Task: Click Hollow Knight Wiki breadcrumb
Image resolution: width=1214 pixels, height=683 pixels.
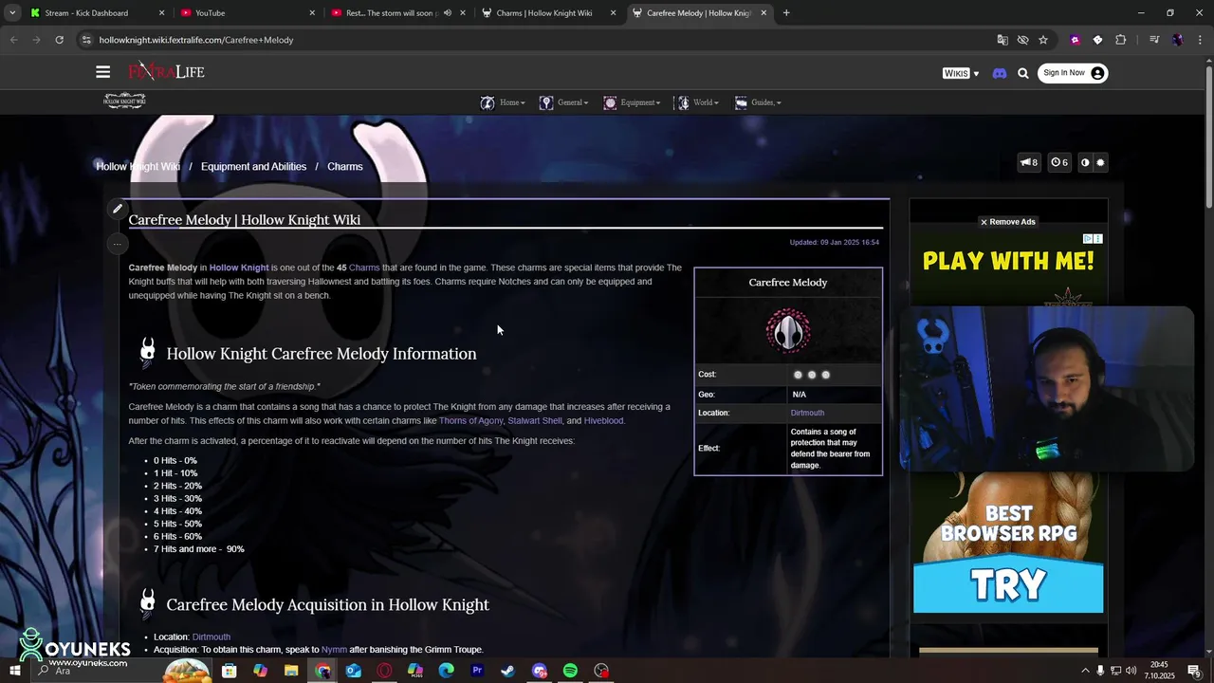Action: click(x=138, y=166)
